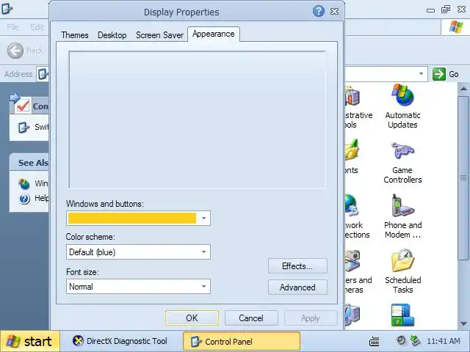Click the Apply button
Screen dimensions: 470x352
[x=311, y=318]
